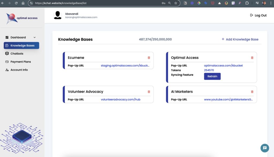Click the Knowledge Bases page heading
The width and height of the screenshot is (274, 157).
click(75, 39)
